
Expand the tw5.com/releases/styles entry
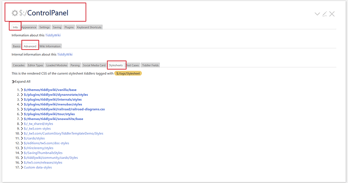(22, 163)
